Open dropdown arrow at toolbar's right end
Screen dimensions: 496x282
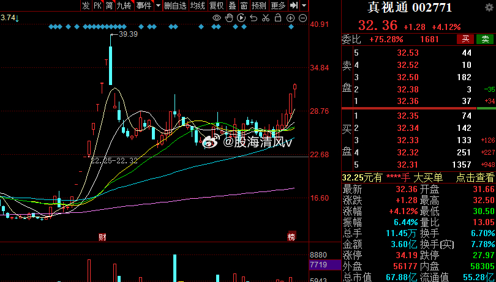[304, 6]
